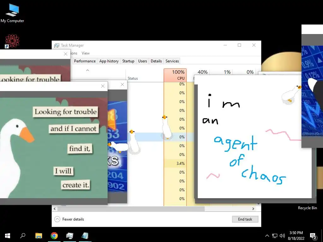Switch to the Services tab
This screenshot has height=242, width=323.
[172, 61]
